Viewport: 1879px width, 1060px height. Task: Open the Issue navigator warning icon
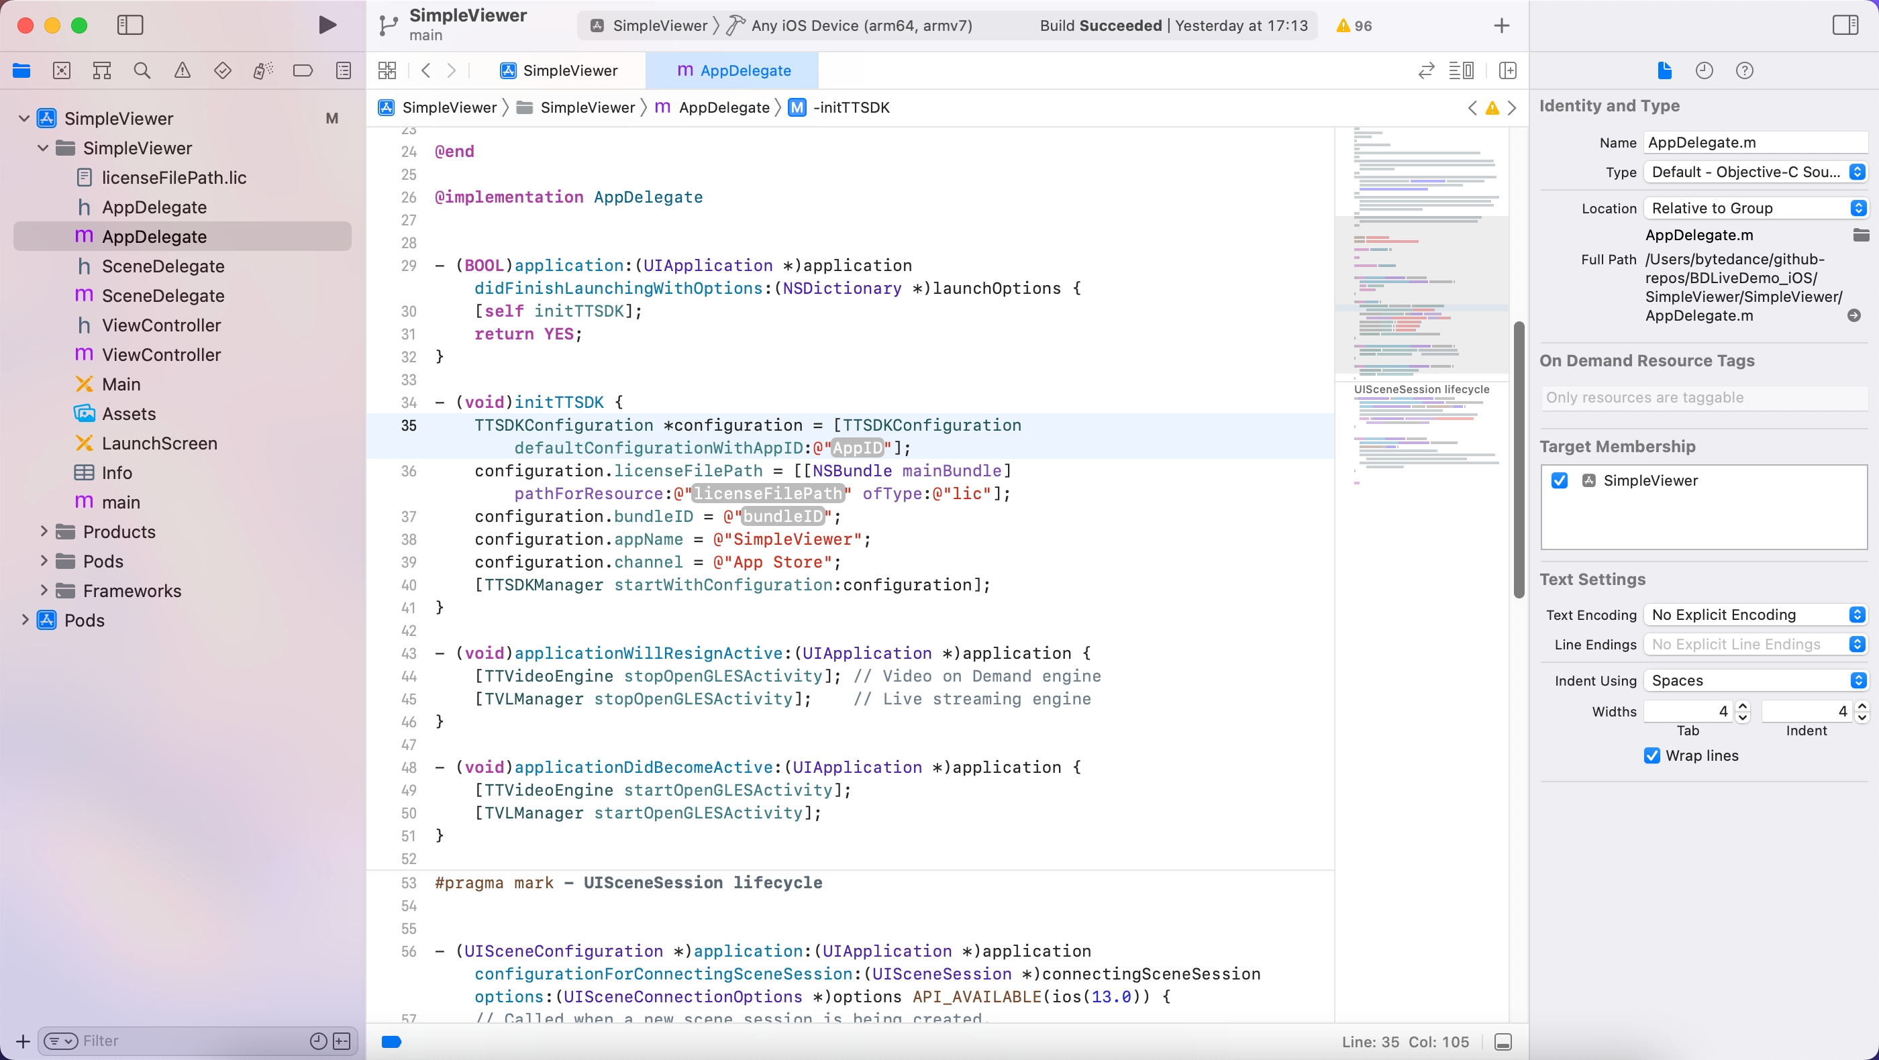tap(183, 70)
